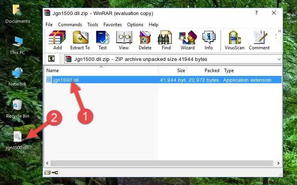This screenshot has height=185, width=297.
Task: Open the Options menu
Action: pos(135,25)
